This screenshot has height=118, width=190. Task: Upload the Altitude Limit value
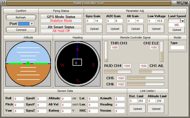156,109
